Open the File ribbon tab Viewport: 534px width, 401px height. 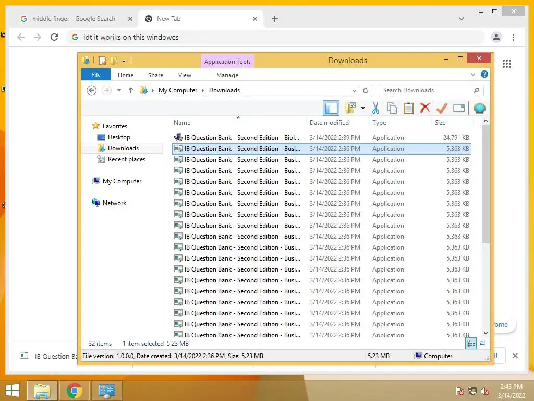click(96, 75)
